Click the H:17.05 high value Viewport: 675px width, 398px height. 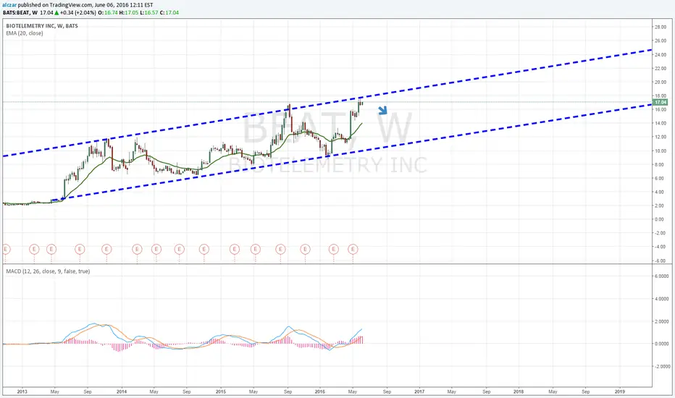pos(129,12)
